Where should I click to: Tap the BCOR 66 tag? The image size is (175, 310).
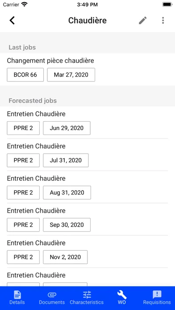25,75
